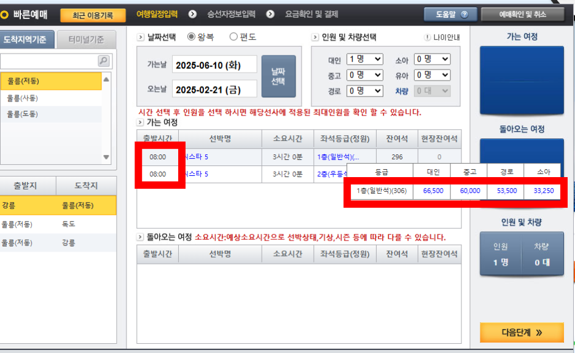575x353 pixels.
Task: Click arrow icon after 여행일정입력 step
Action: [192, 14]
